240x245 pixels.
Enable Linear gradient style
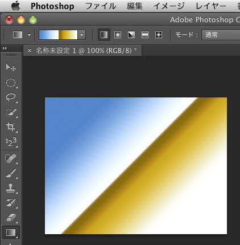tap(104, 35)
